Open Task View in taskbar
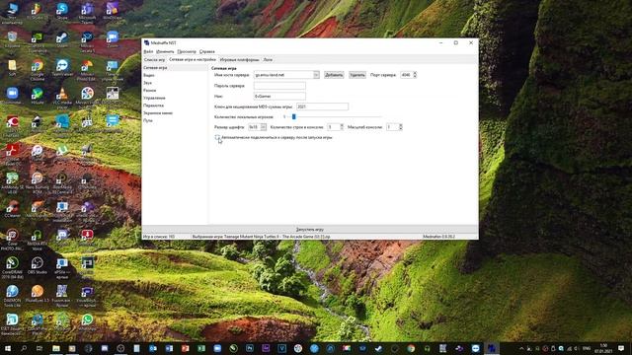The image size is (632, 355). (x=39, y=348)
